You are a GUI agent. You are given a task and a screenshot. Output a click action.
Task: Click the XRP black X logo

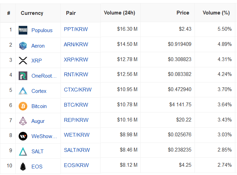23,60
